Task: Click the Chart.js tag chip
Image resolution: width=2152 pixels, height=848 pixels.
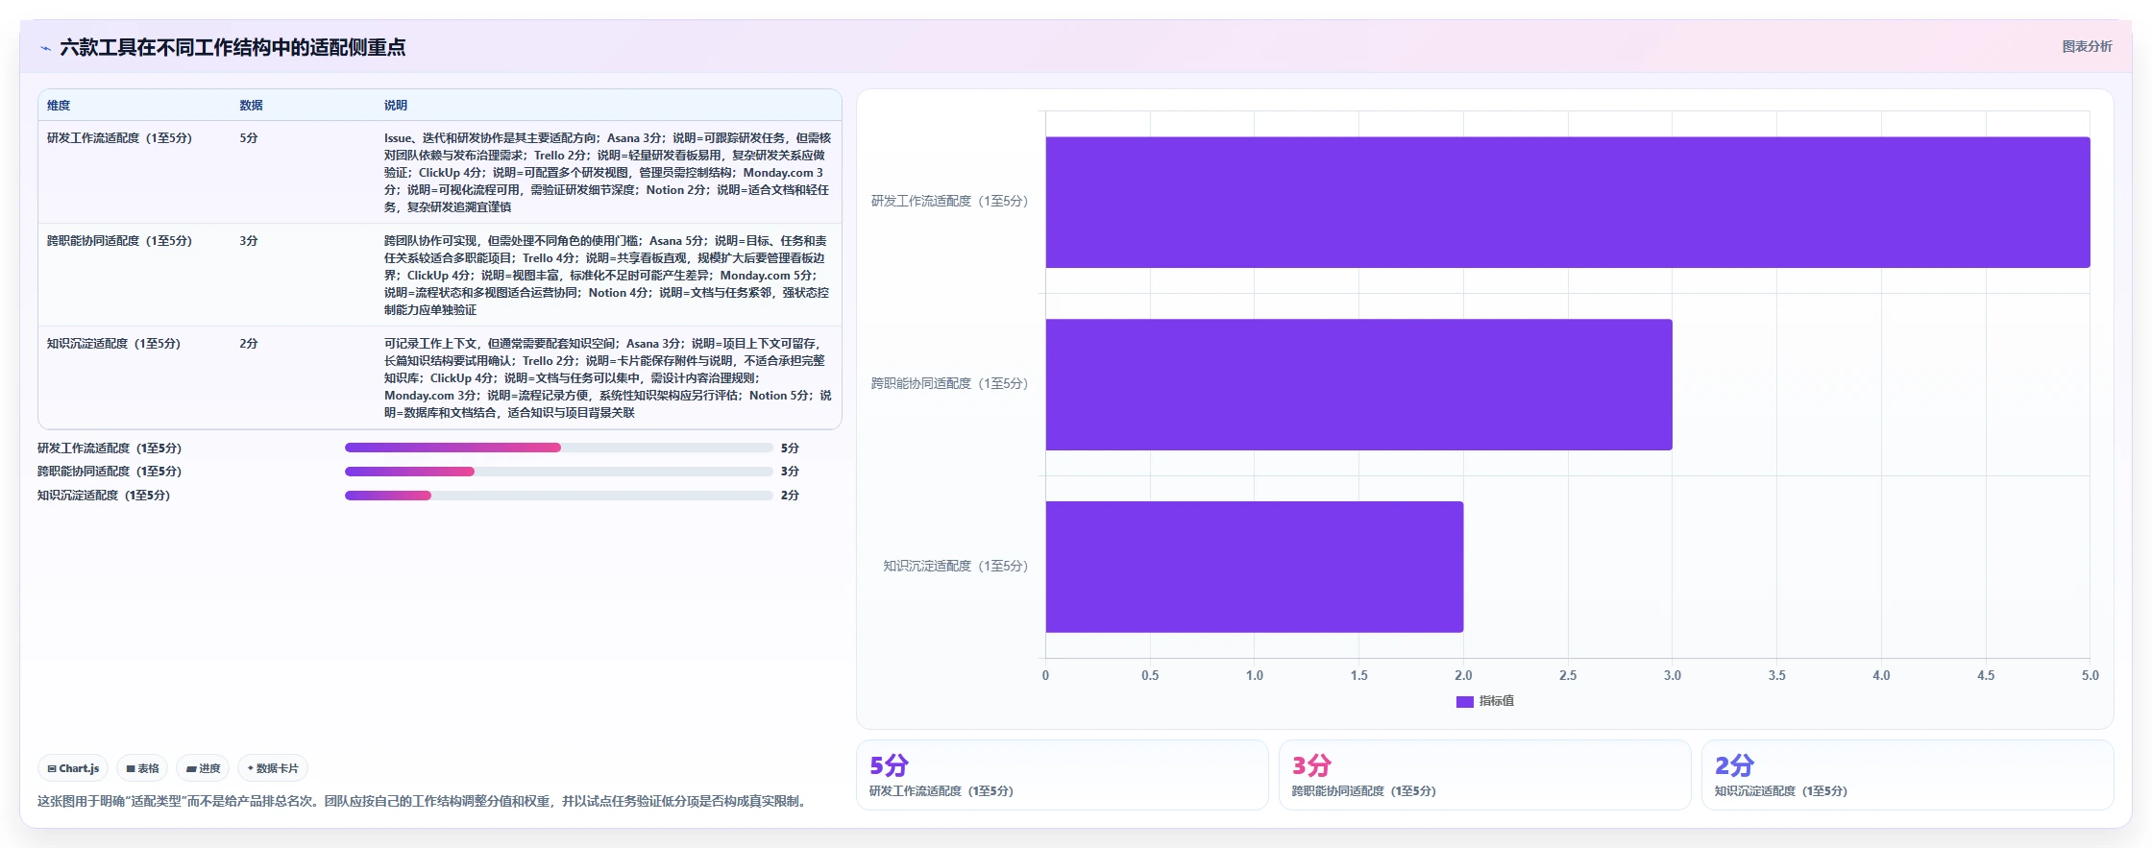Action: pyautogui.click(x=73, y=768)
